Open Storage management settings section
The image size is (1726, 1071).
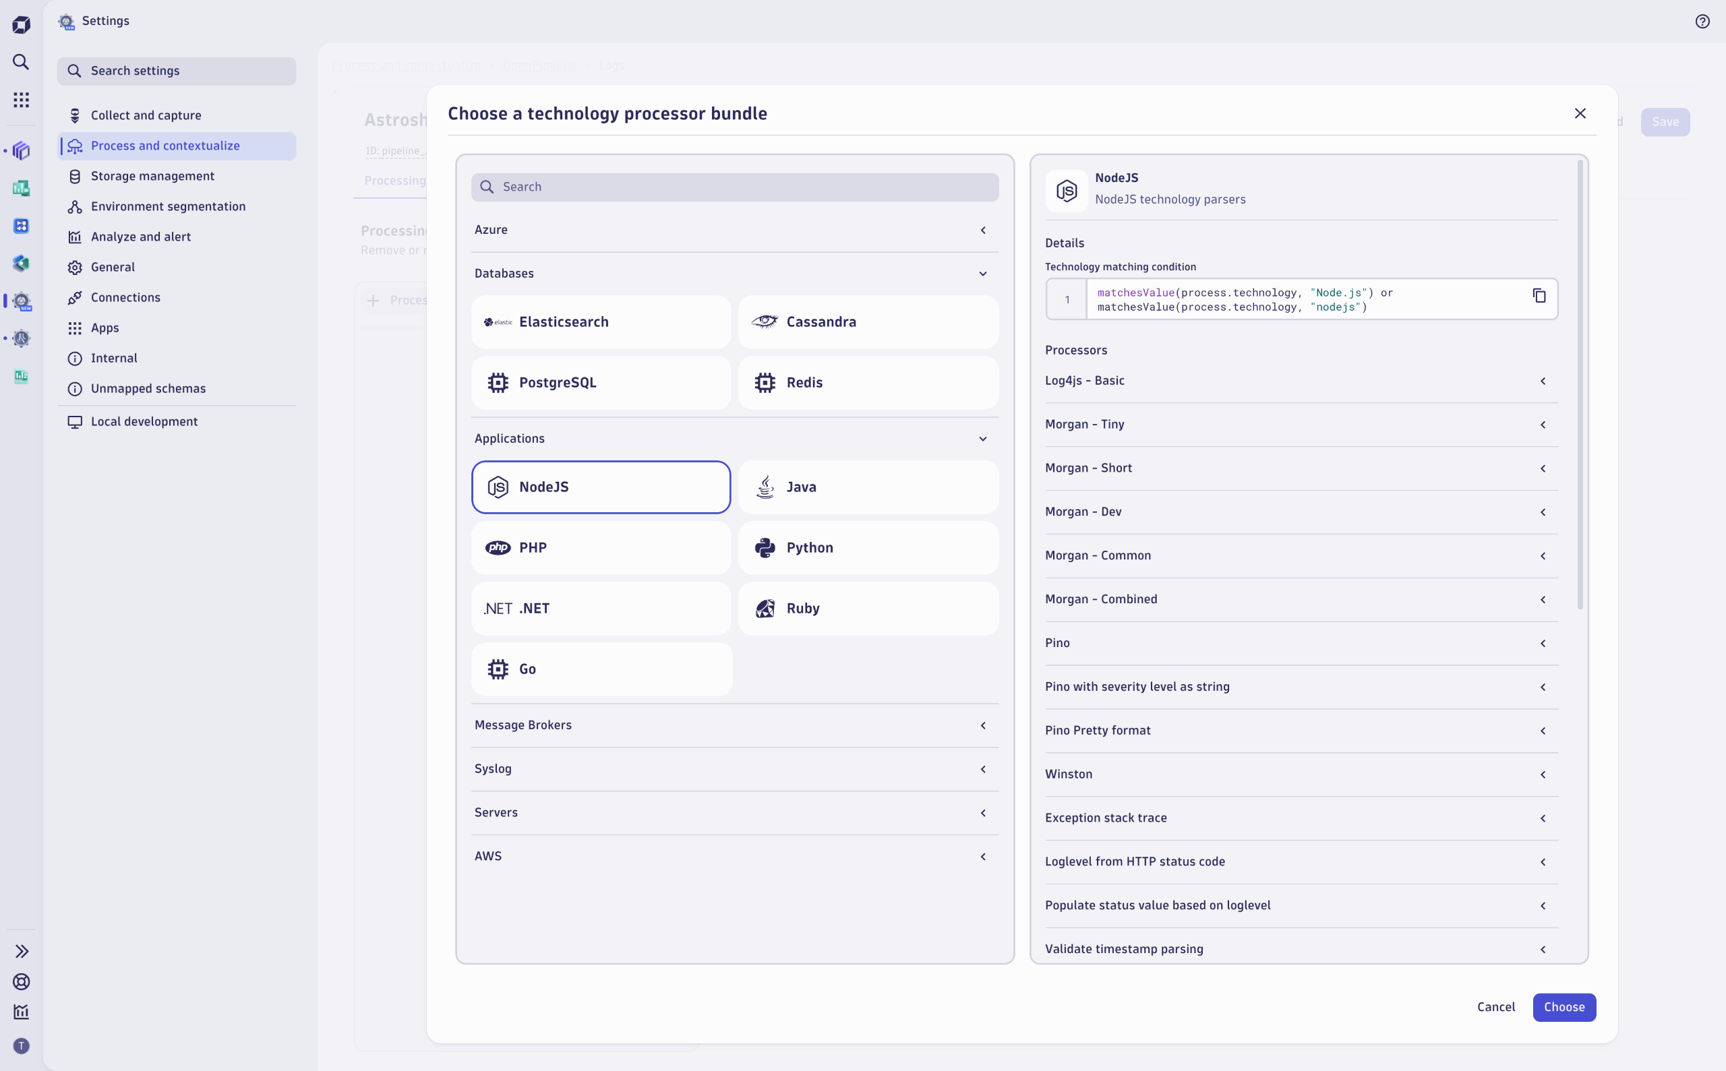[x=152, y=177]
